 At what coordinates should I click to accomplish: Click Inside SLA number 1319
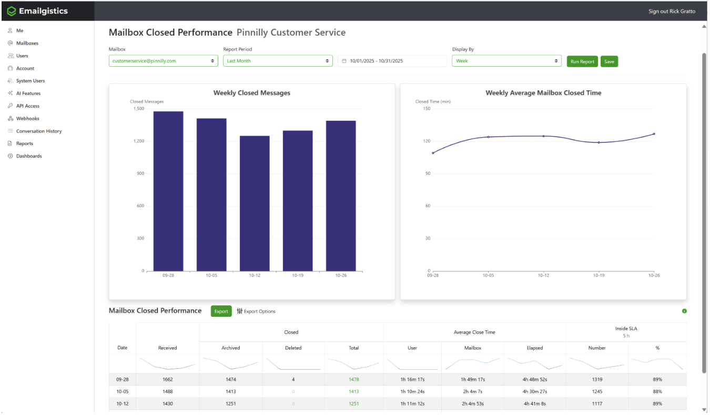(597, 379)
